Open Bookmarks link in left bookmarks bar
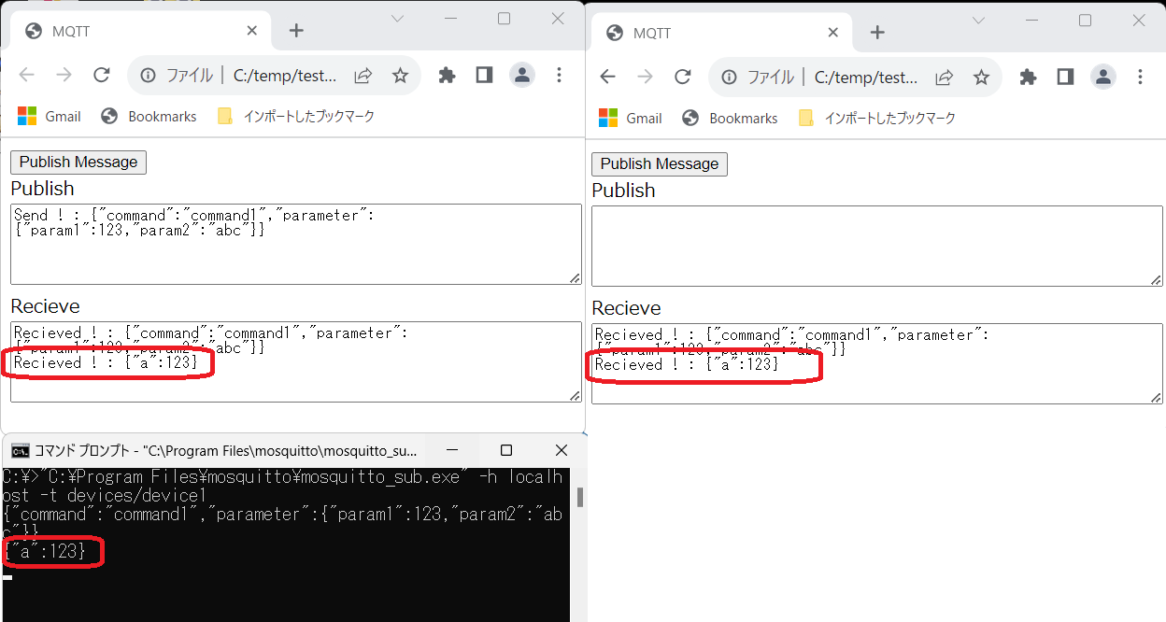Image resolution: width=1166 pixels, height=622 pixels. pos(149,117)
